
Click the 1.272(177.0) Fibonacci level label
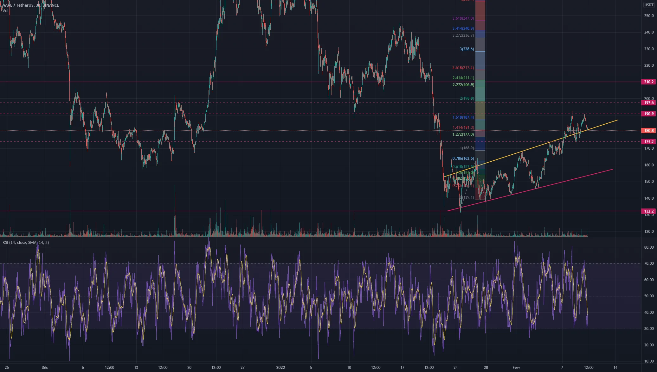pos(463,134)
